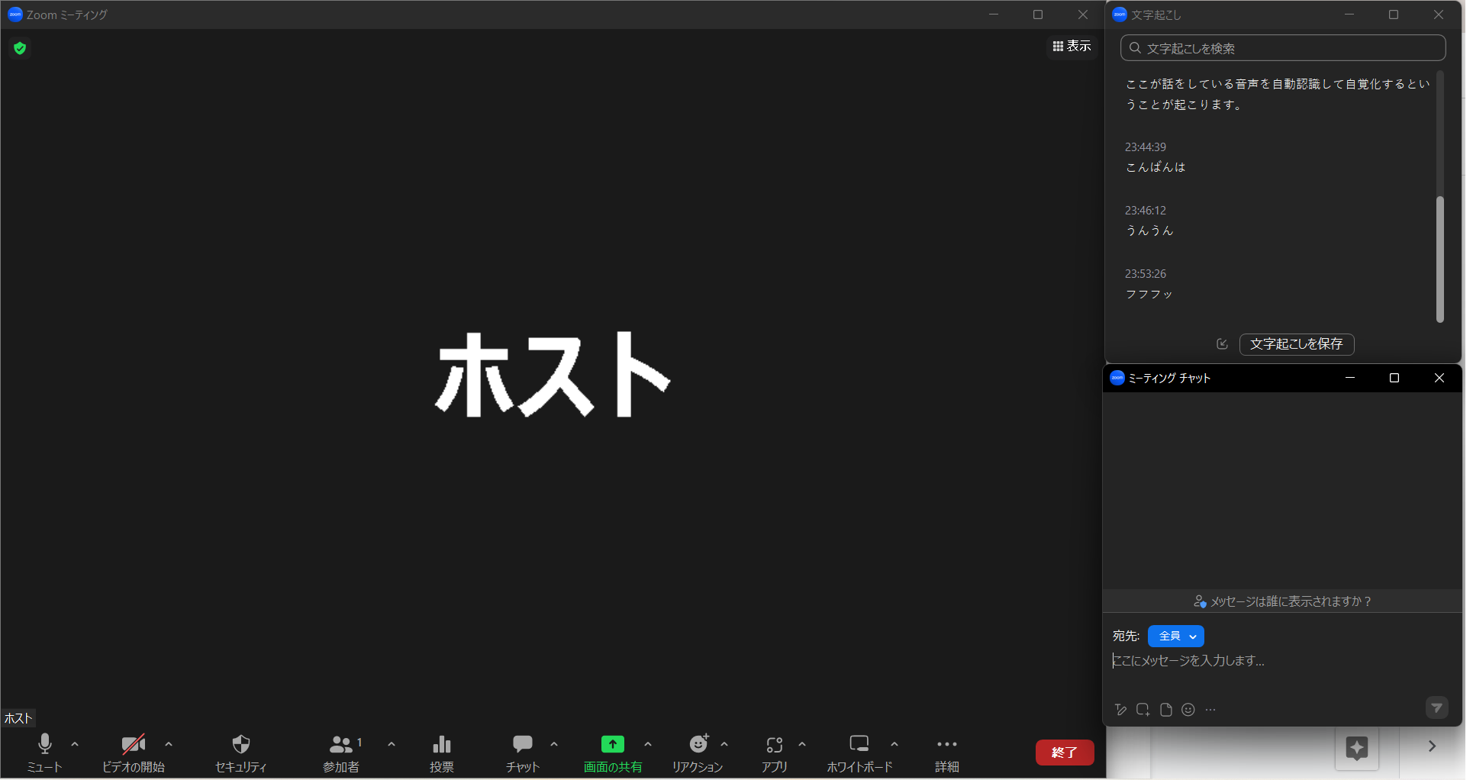Toggle the chat (チャット) panel button
This screenshot has height=780, width=1473.
(523, 744)
